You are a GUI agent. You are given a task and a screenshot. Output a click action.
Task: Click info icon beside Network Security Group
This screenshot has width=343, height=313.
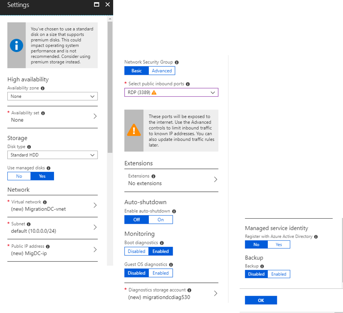click(177, 62)
